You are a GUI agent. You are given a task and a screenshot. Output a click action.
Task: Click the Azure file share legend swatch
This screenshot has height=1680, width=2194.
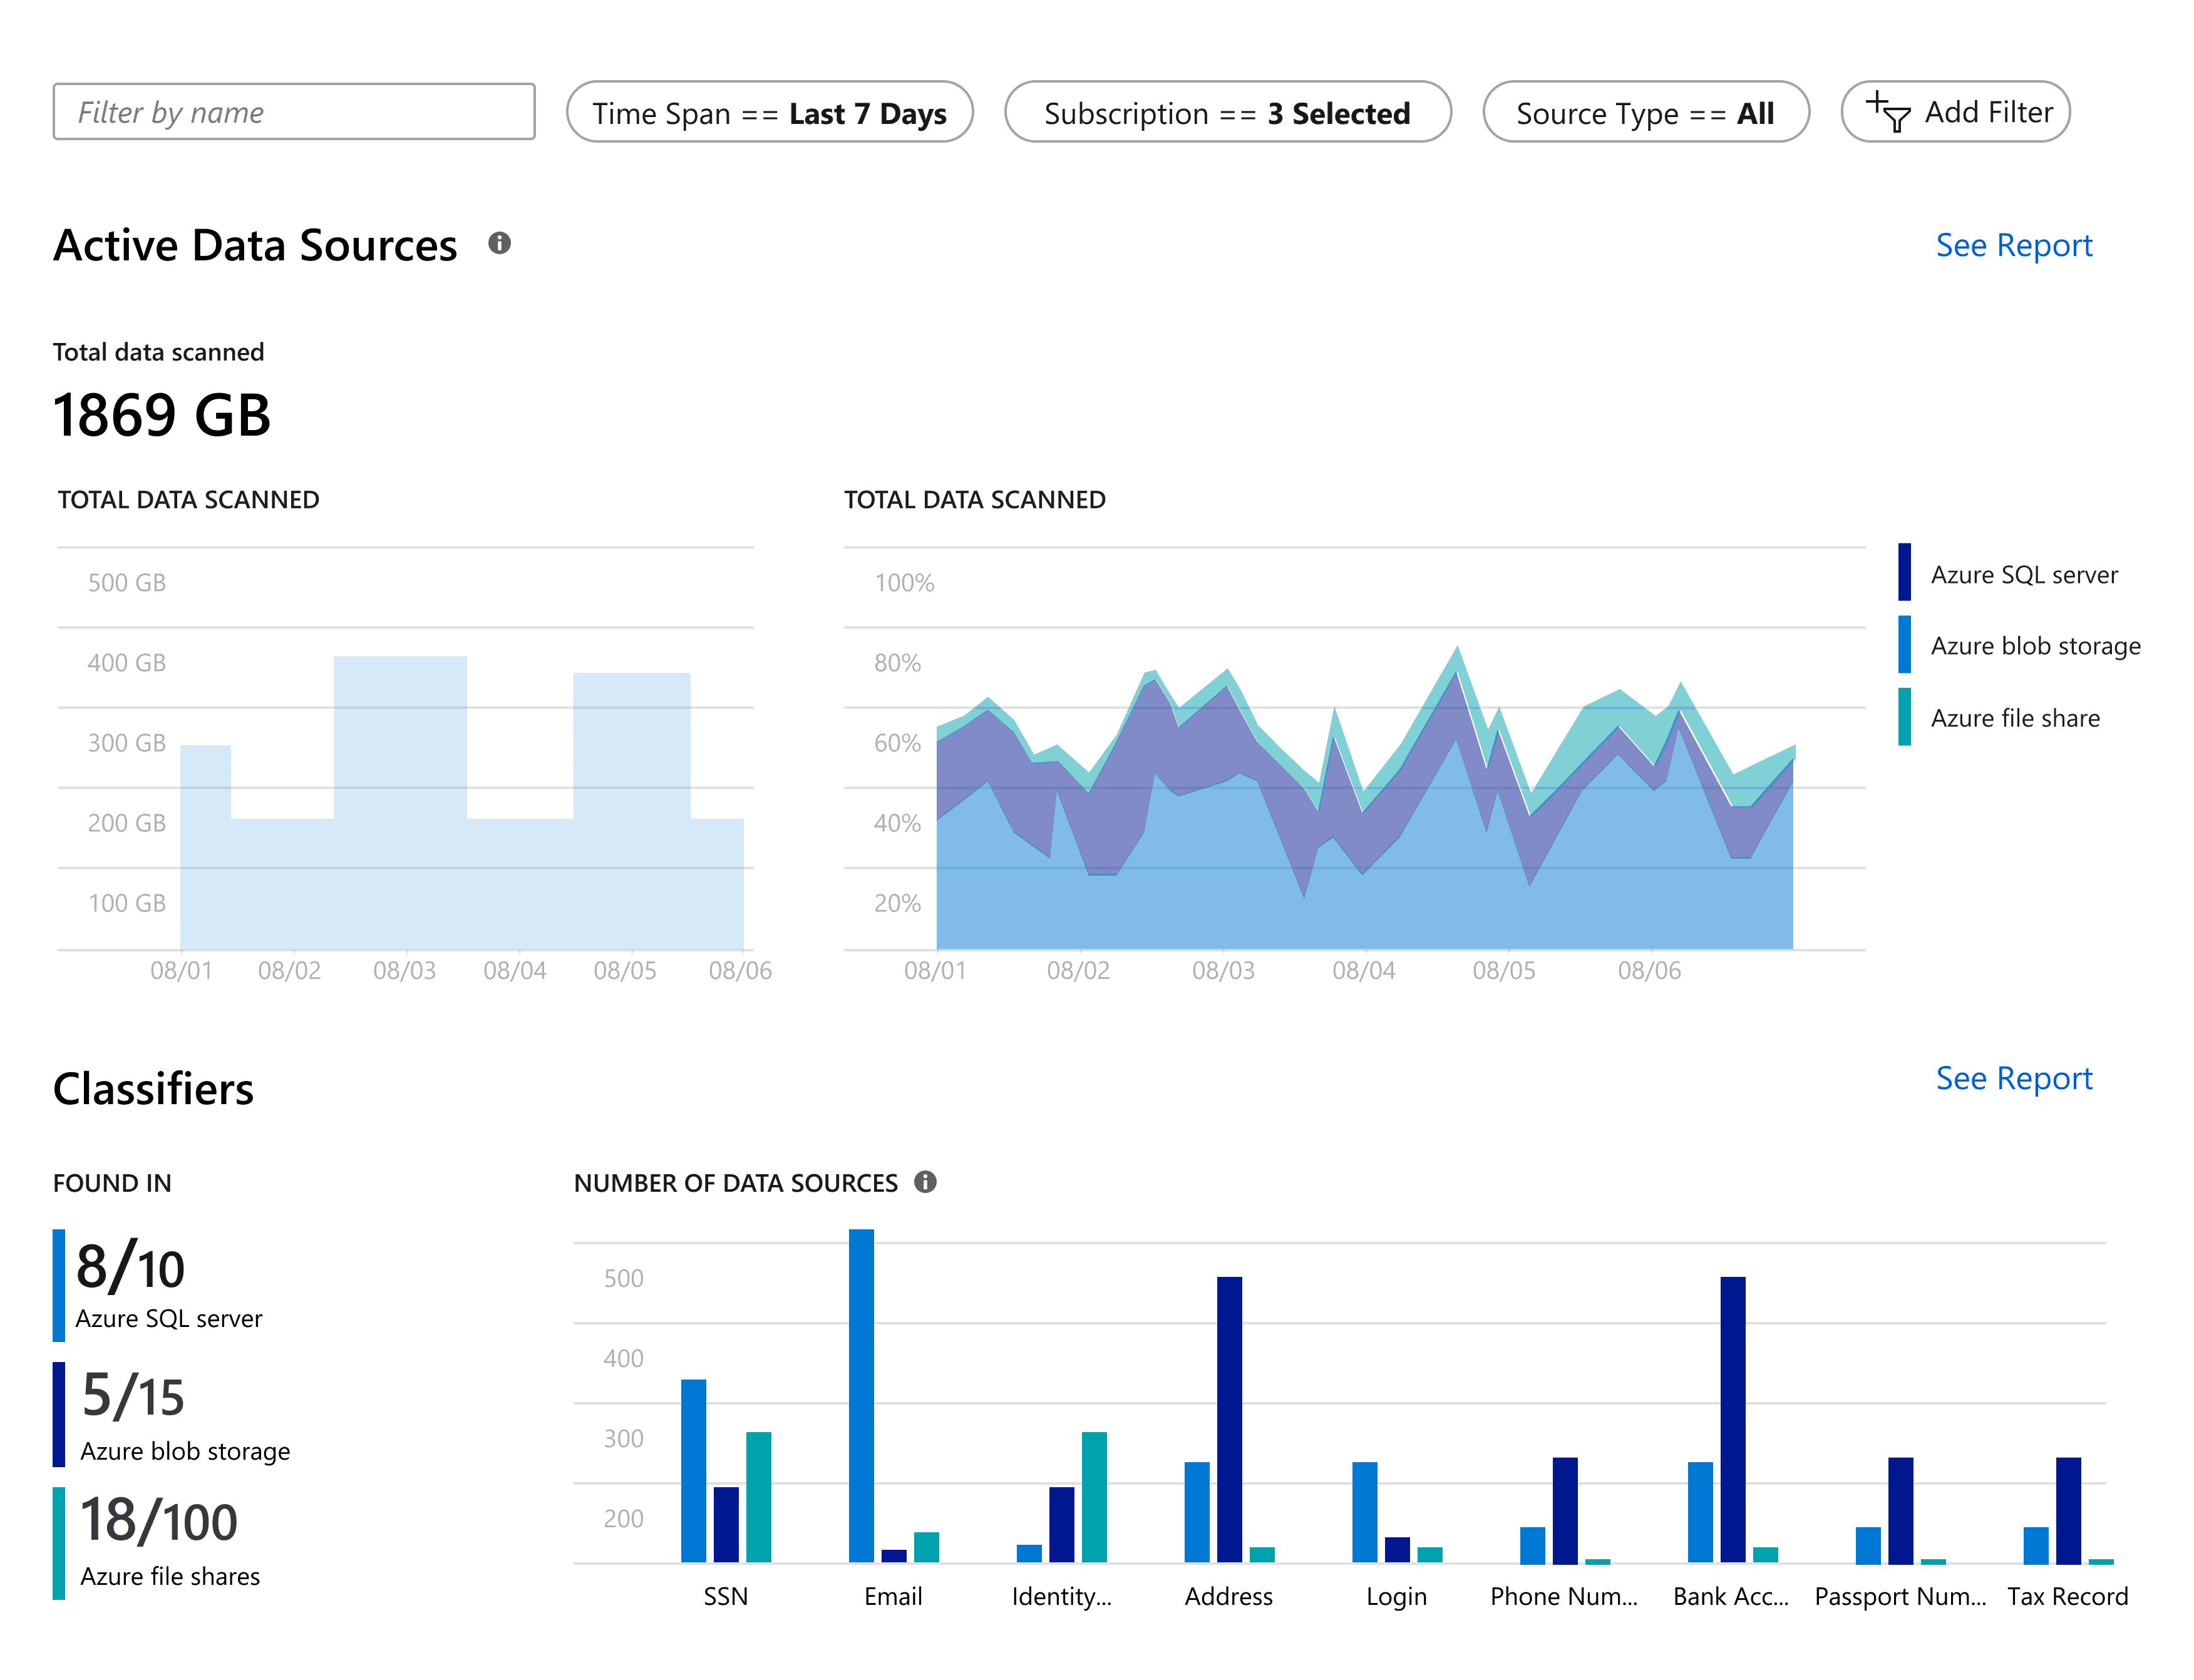tap(1904, 716)
